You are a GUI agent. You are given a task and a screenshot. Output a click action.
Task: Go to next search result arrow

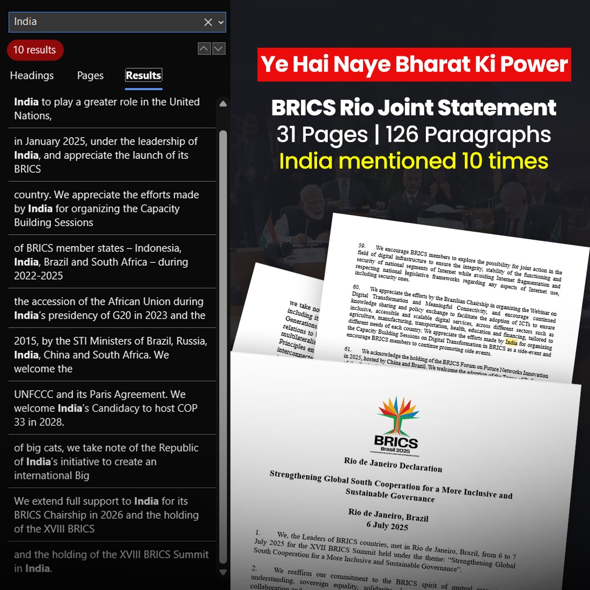pyautogui.click(x=219, y=48)
